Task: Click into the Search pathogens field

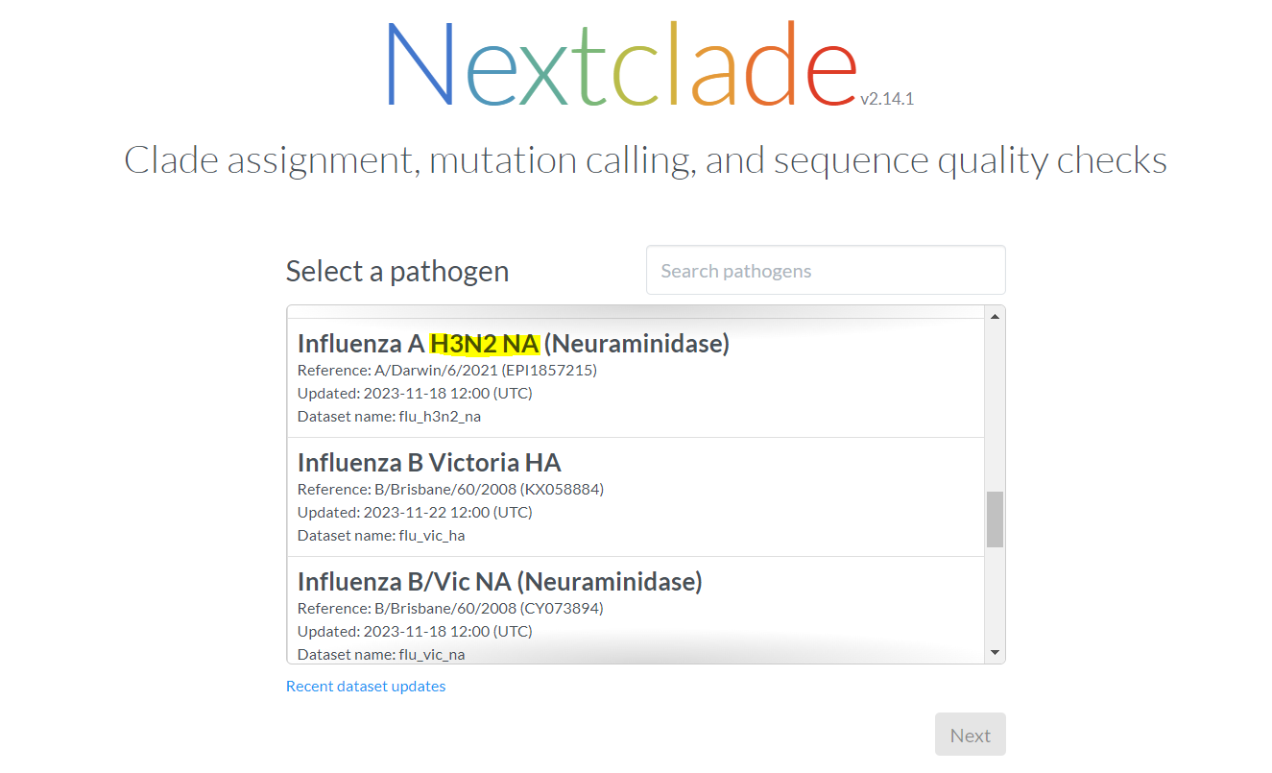Action: (826, 271)
